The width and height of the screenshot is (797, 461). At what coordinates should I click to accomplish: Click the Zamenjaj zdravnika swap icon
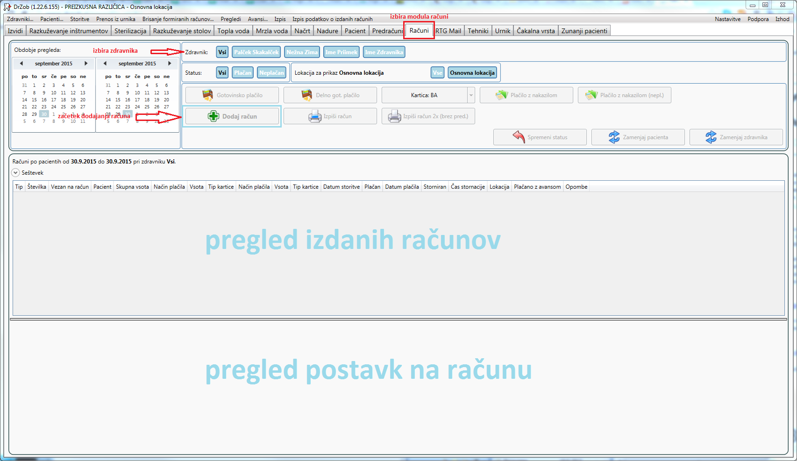(x=711, y=137)
